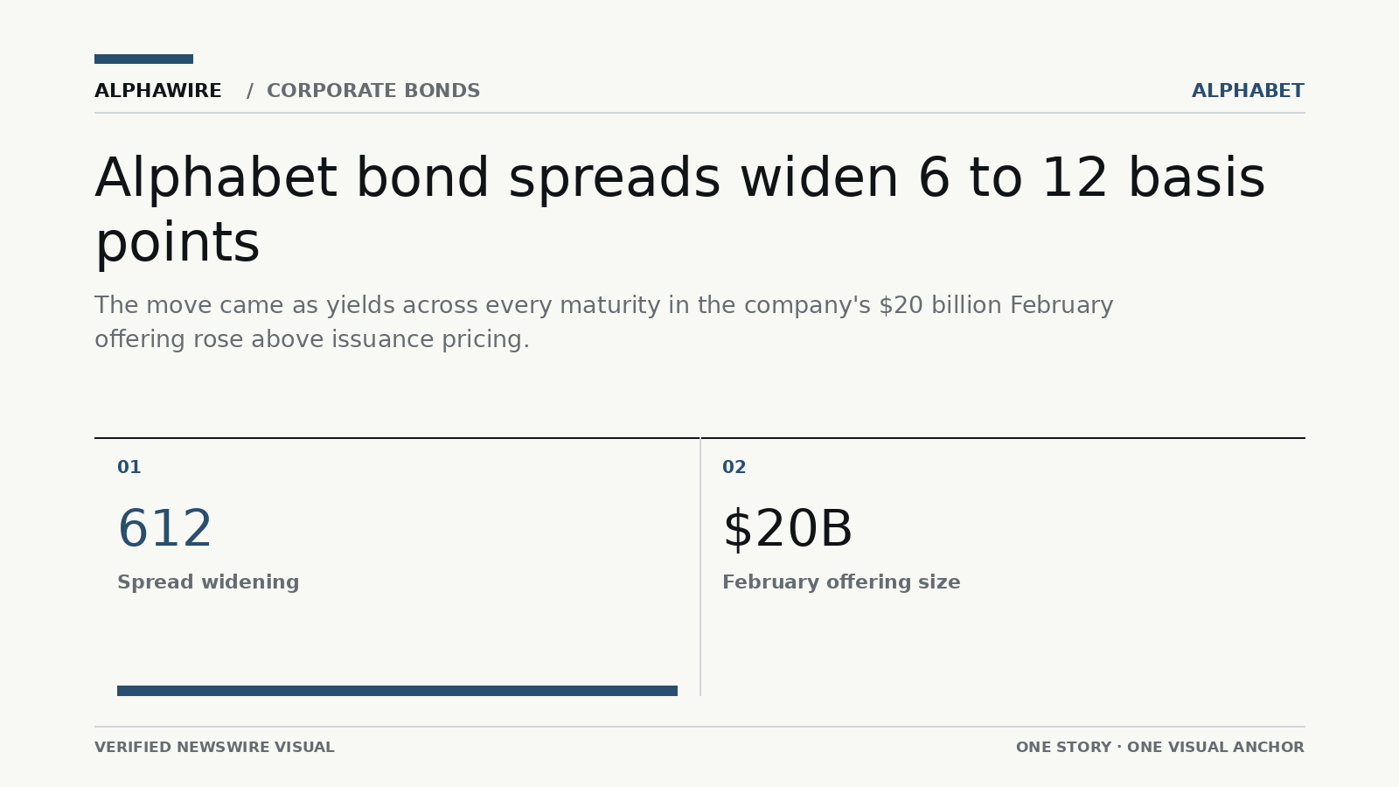Click the vertical divider between the two cards
Image resolution: width=1399 pixels, height=787 pixels.
700,567
